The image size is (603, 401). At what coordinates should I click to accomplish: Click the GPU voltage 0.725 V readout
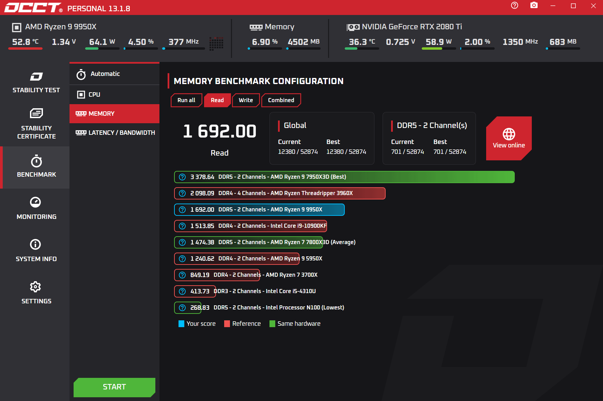(400, 42)
